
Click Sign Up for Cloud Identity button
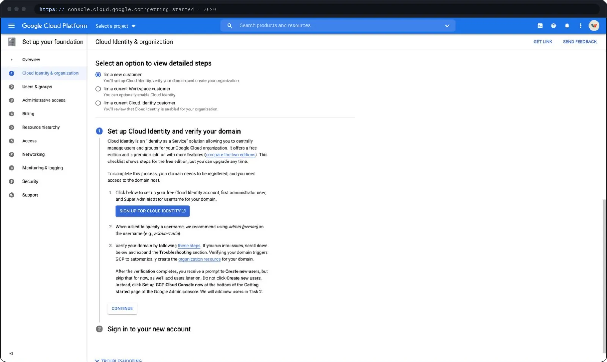click(x=153, y=211)
